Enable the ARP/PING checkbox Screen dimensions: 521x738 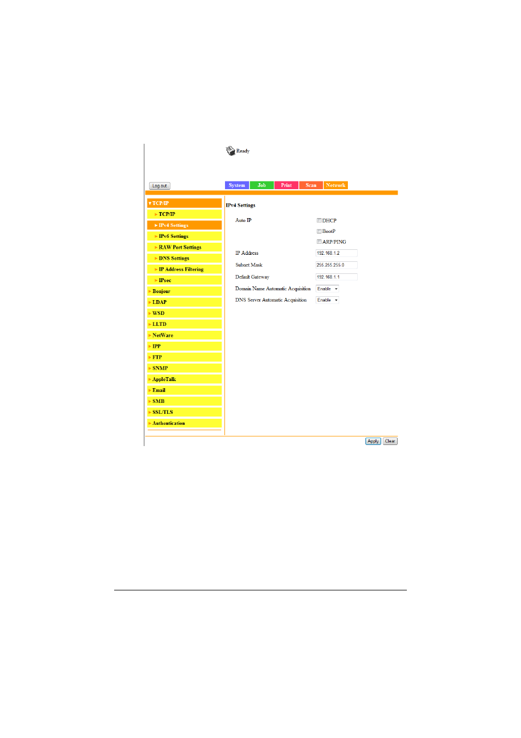(319, 242)
